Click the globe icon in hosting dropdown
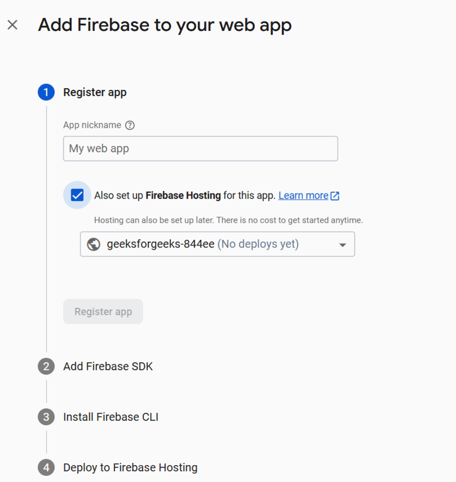 click(x=94, y=244)
